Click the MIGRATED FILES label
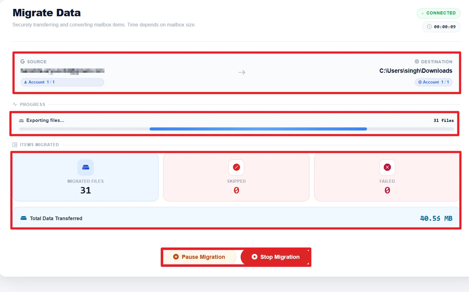Image resolution: width=469 pixels, height=292 pixels. pyautogui.click(x=86, y=181)
